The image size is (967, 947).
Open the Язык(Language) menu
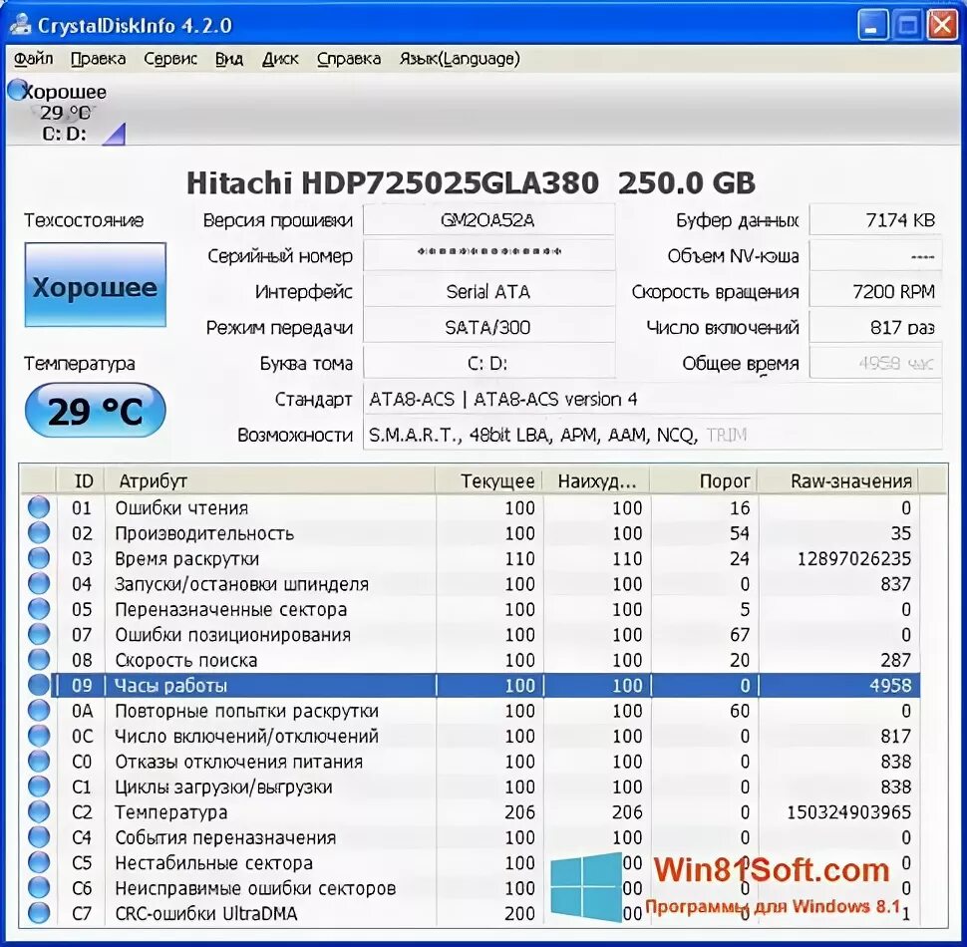pyautogui.click(x=460, y=59)
